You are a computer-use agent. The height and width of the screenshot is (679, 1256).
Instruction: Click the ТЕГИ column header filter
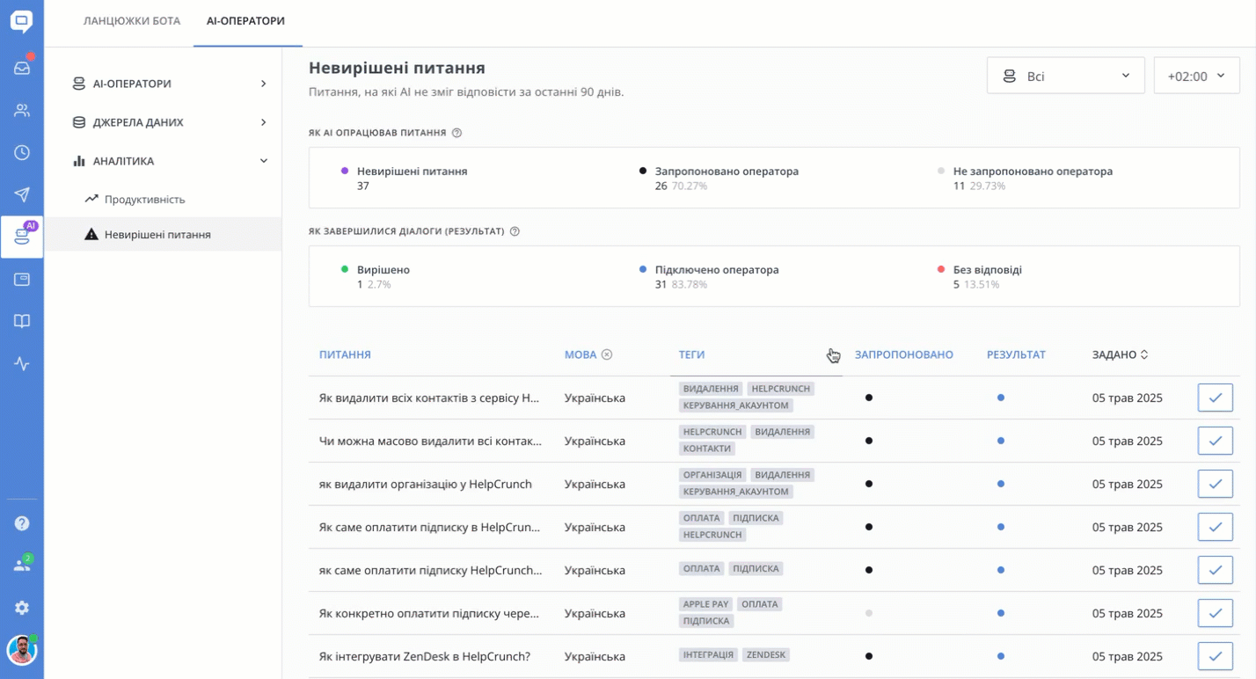691,354
